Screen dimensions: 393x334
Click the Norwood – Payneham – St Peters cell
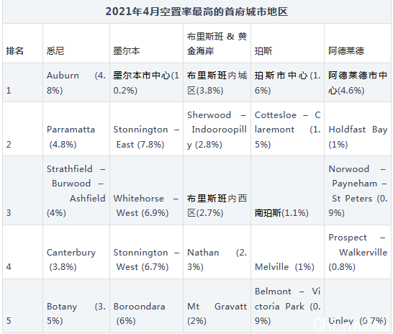pos(358,191)
